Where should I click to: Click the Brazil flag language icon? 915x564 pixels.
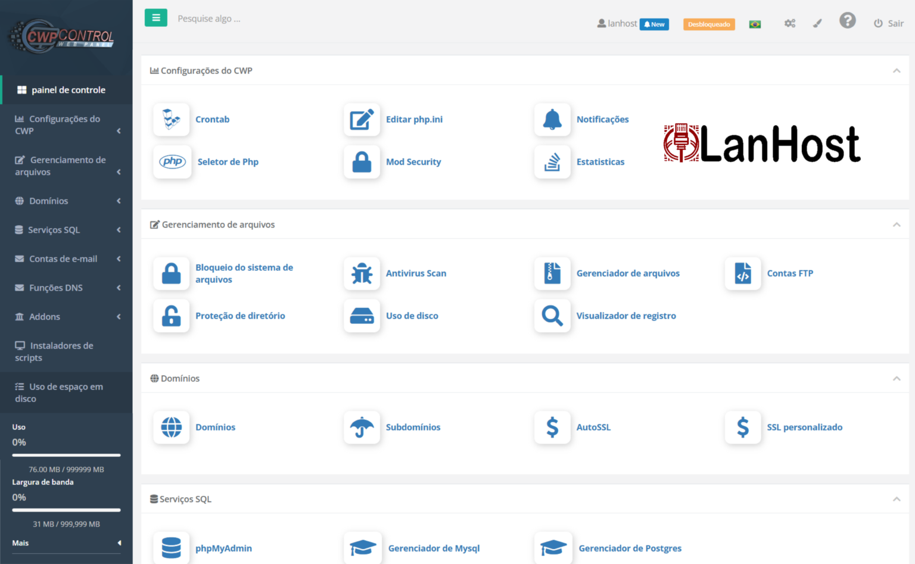click(755, 23)
